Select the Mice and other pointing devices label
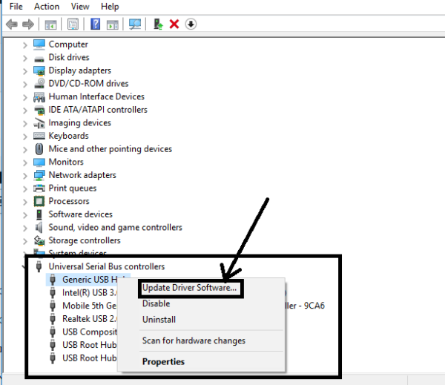The width and height of the screenshot is (445, 385). 111,149
